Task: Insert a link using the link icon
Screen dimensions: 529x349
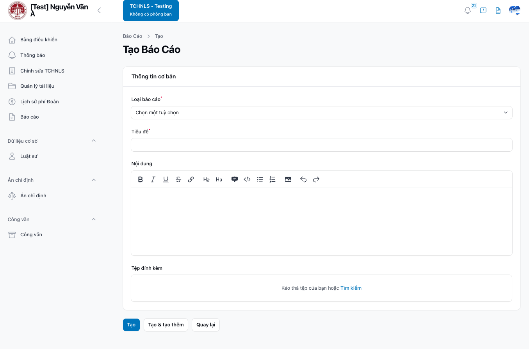Action: click(x=191, y=179)
